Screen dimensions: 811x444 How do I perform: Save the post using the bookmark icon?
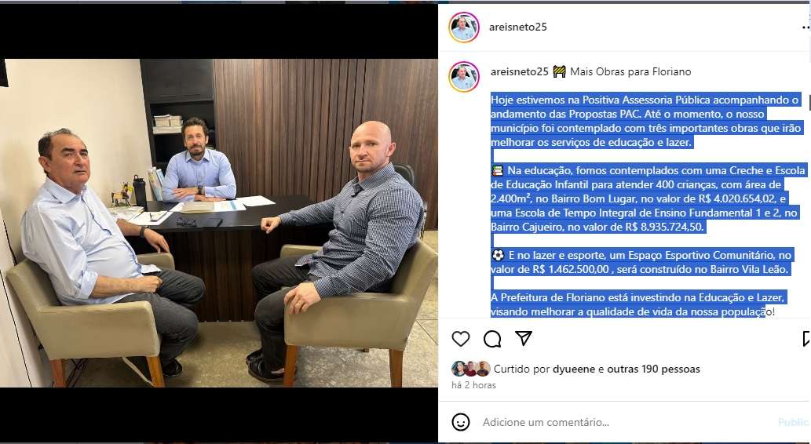click(x=806, y=339)
